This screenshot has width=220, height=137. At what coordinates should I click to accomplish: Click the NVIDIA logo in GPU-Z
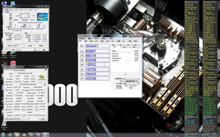pos(41,77)
